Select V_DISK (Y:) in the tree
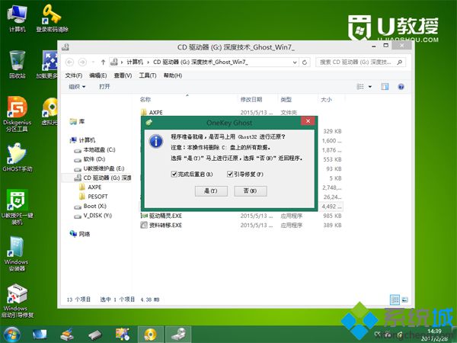 93,216
